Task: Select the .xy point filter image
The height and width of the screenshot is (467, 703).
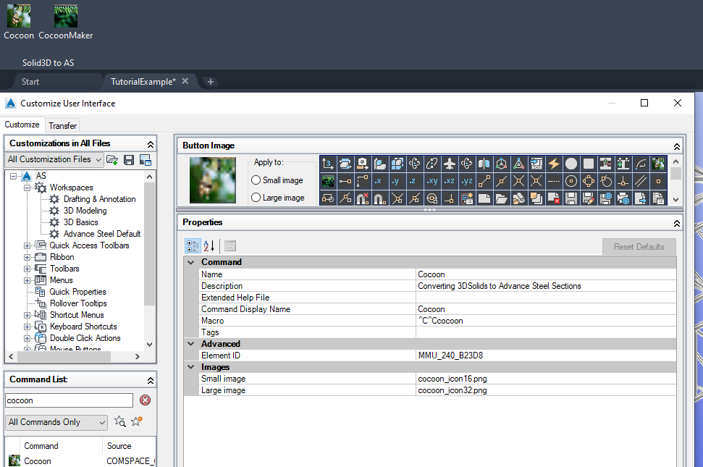Action: click(432, 181)
